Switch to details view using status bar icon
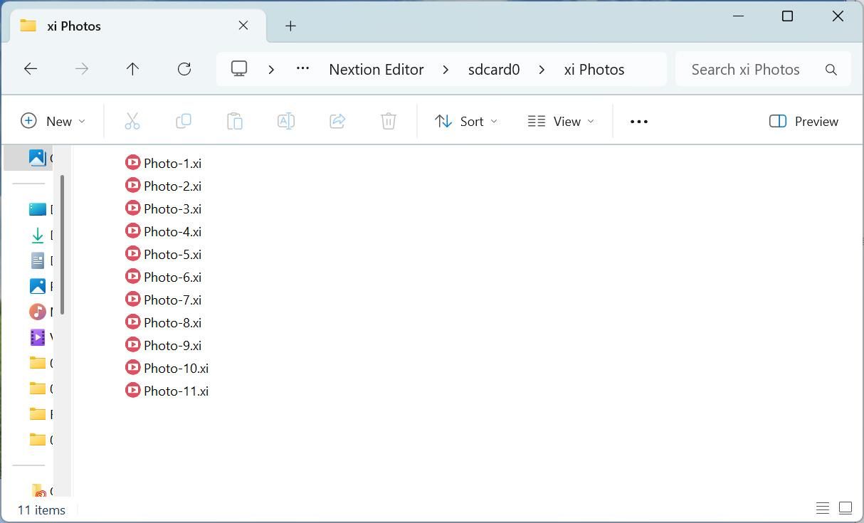864x523 pixels. (x=823, y=507)
